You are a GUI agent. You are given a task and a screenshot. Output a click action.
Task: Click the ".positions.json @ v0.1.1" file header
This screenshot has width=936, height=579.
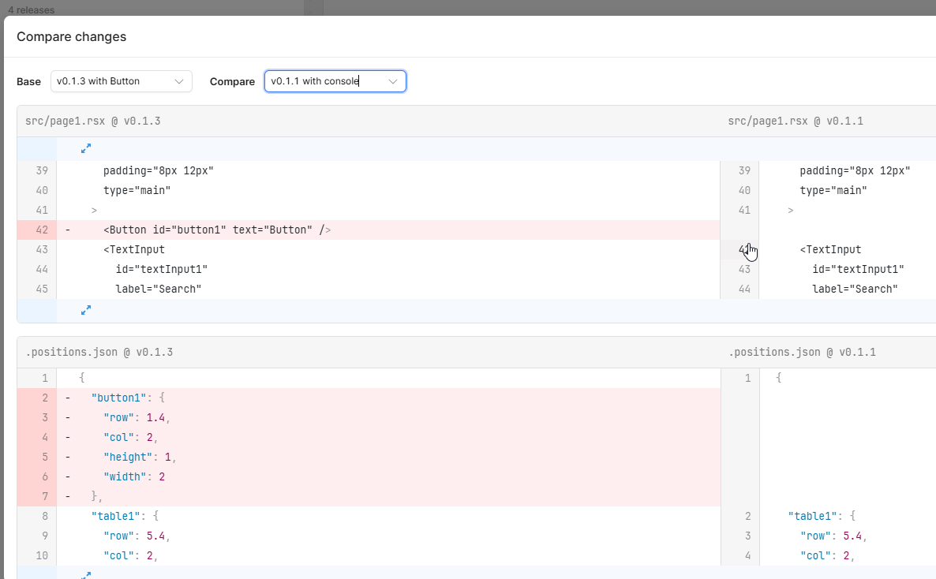(803, 352)
